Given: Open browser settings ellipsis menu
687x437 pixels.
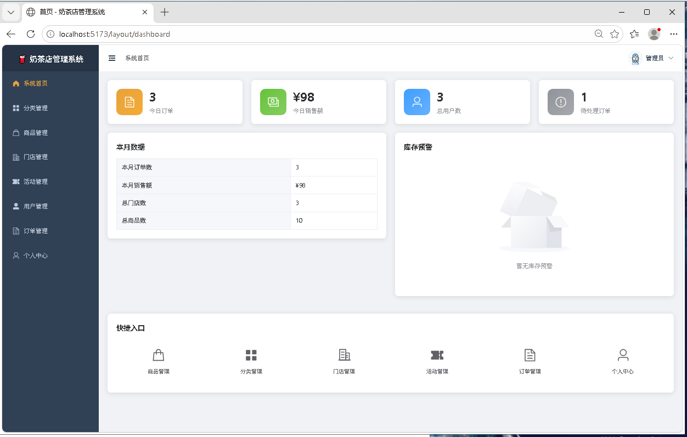Looking at the screenshot, I should click(x=674, y=34).
